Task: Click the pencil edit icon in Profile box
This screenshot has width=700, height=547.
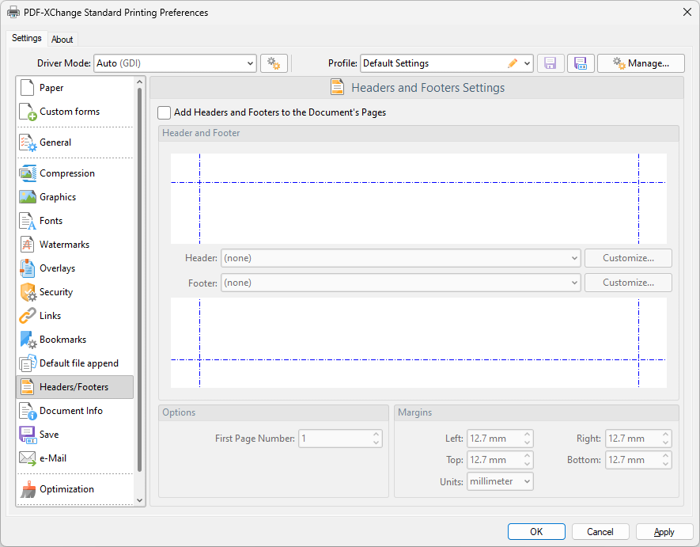Action: 513,63
